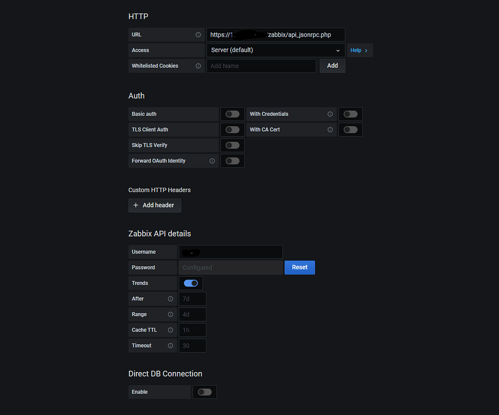Screen dimensions: 499x415
Task: Click the 'Username' label
Action: [143, 252]
